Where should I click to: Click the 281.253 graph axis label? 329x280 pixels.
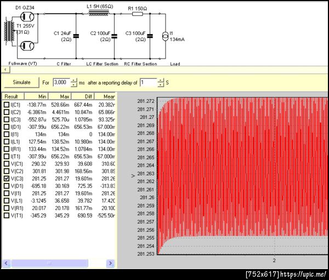tap(146, 254)
